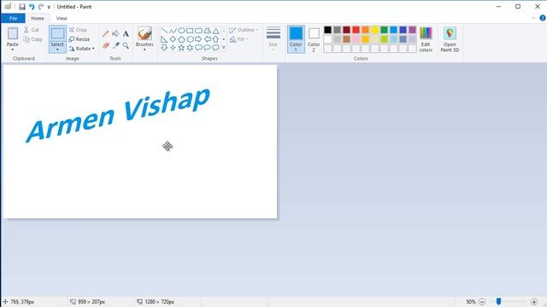Choose the Down arrow shape

coord(164,48)
